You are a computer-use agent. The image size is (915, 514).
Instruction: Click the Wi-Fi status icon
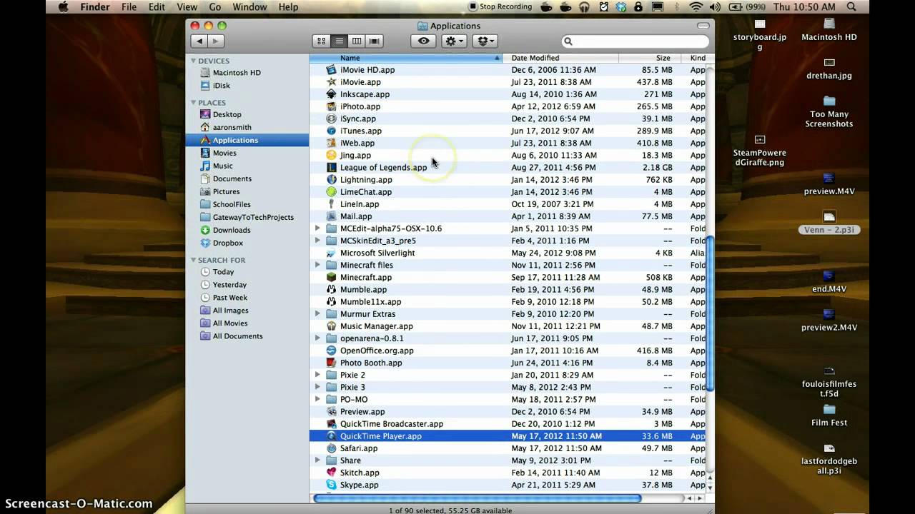696,7
